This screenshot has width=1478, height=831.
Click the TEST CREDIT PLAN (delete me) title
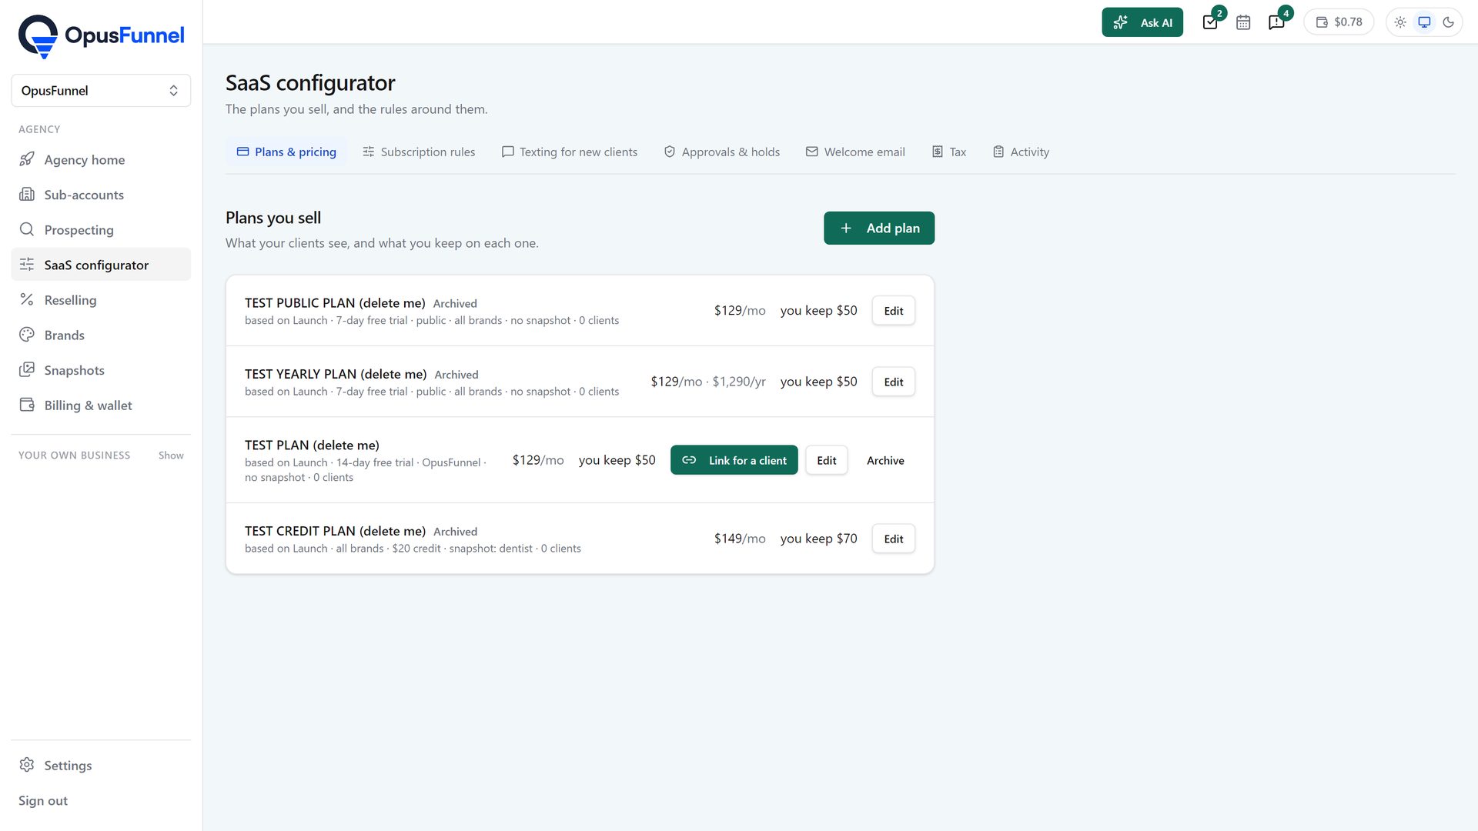click(335, 532)
